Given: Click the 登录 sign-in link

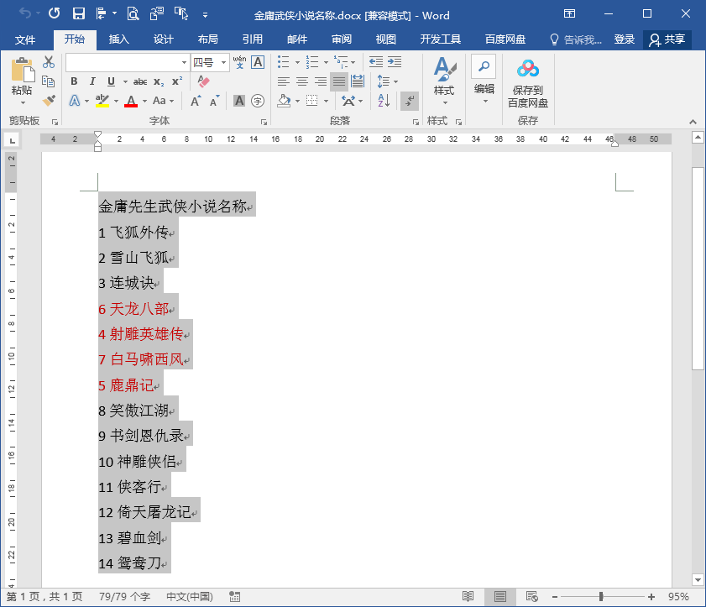Looking at the screenshot, I should point(624,39).
